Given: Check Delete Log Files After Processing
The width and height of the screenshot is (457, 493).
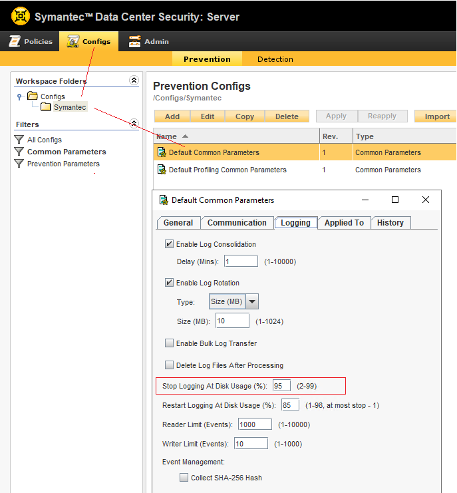Looking at the screenshot, I should (169, 365).
